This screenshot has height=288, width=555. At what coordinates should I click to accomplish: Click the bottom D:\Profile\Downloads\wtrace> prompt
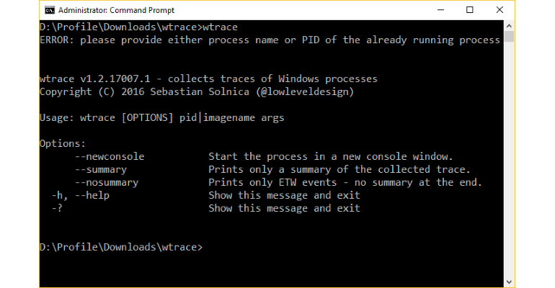tap(121, 247)
